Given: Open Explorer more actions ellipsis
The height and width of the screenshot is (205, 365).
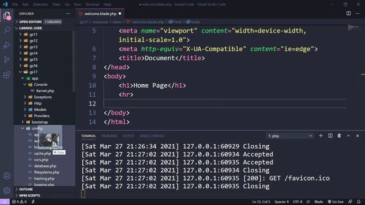Looking at the screenshot, I should 68,14.
